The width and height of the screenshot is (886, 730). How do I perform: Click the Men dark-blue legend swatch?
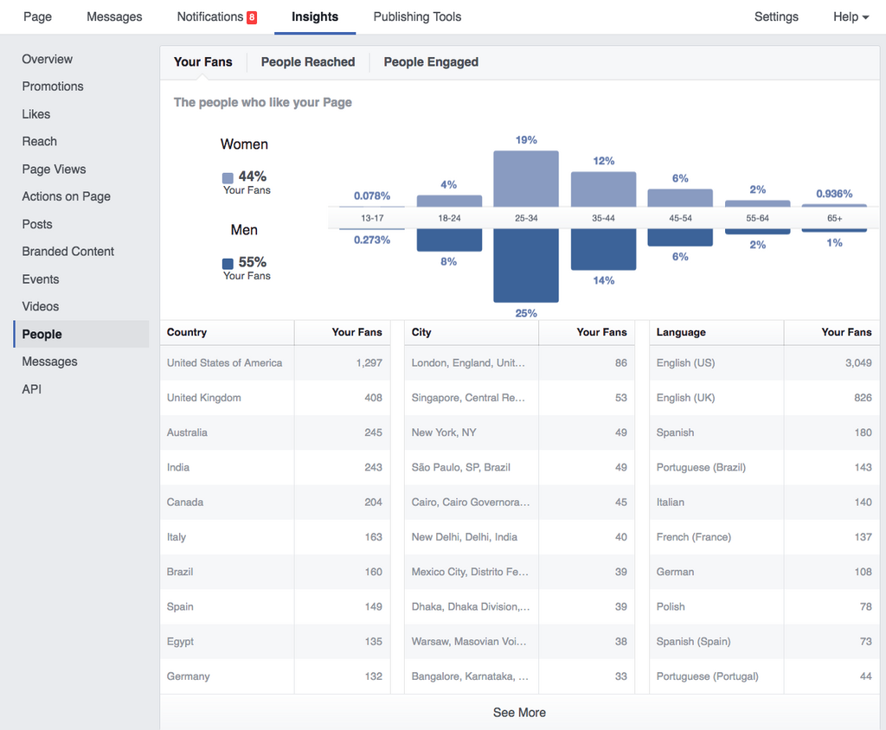228,264
